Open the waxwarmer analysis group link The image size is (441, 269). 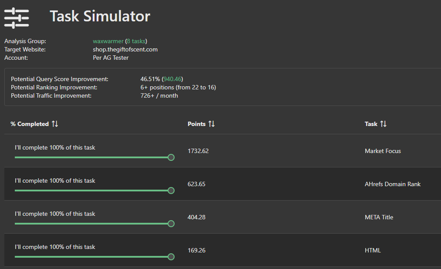point(108,41)
